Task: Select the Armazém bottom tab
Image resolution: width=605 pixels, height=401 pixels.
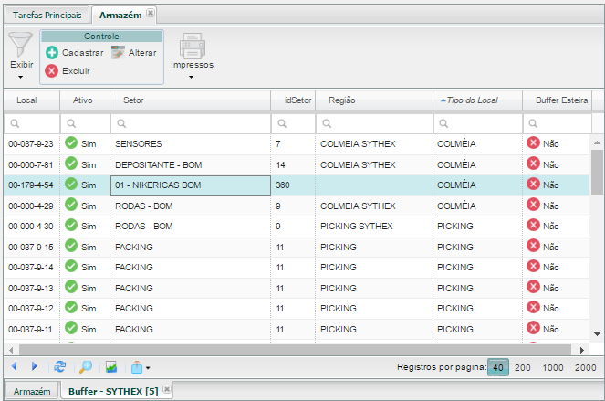Action: click(32, 391)
